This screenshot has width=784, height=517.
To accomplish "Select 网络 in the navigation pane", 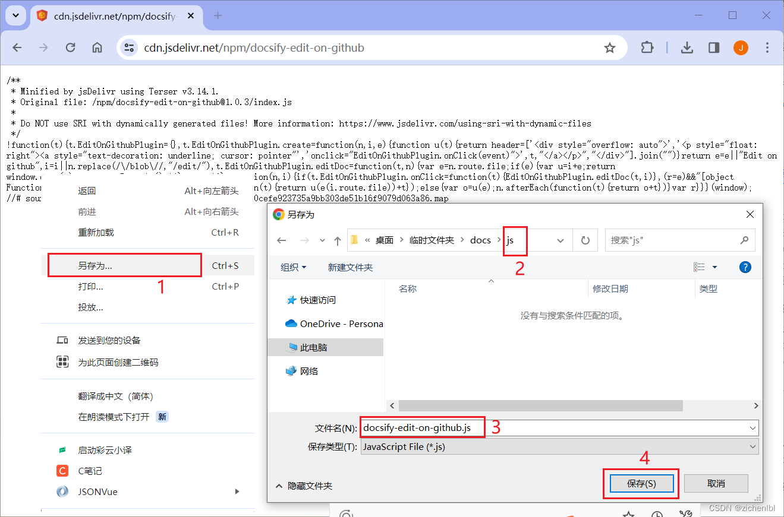I will pyautogui.click(x=326, y=372).
